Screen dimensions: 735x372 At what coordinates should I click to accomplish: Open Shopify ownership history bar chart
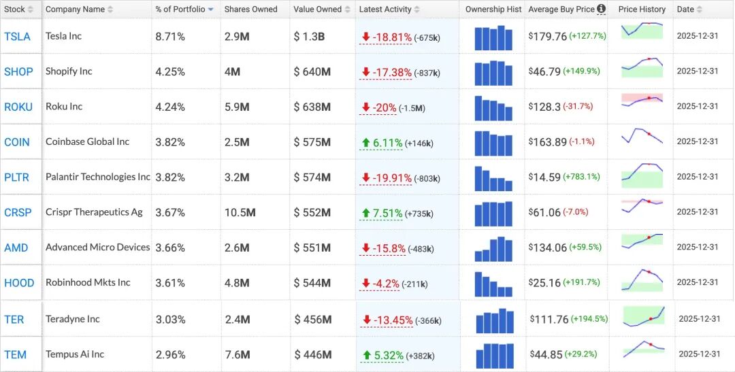493,73
